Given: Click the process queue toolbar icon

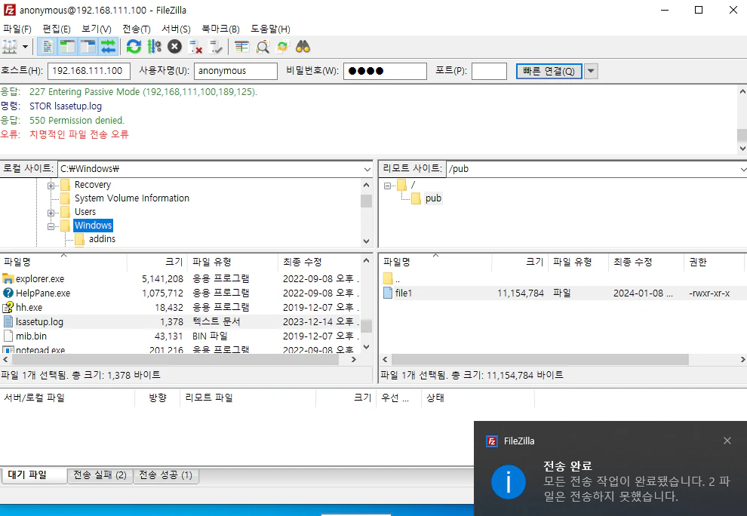Looking at the screenshot, I should click(155, 47).
